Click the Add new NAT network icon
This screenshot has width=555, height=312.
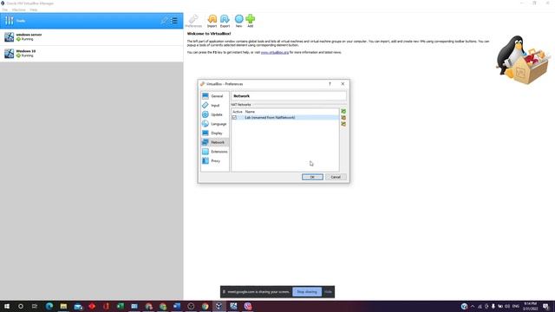pos(343,111)
